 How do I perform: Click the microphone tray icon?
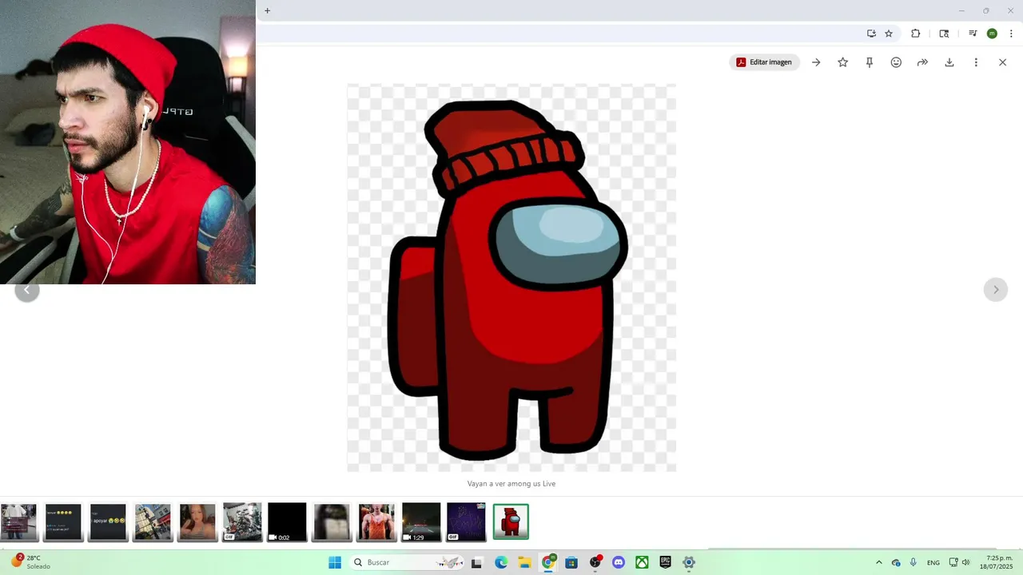coord(914,562)
